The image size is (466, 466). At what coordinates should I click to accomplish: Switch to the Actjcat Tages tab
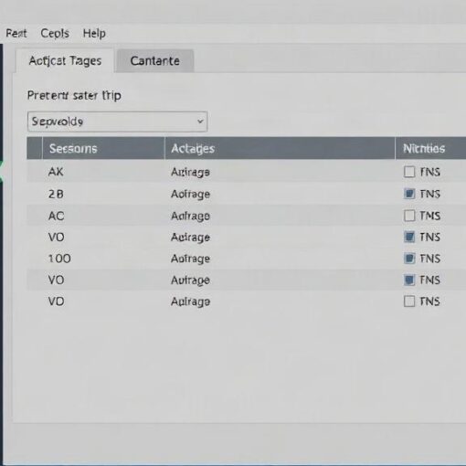point(65,60)
